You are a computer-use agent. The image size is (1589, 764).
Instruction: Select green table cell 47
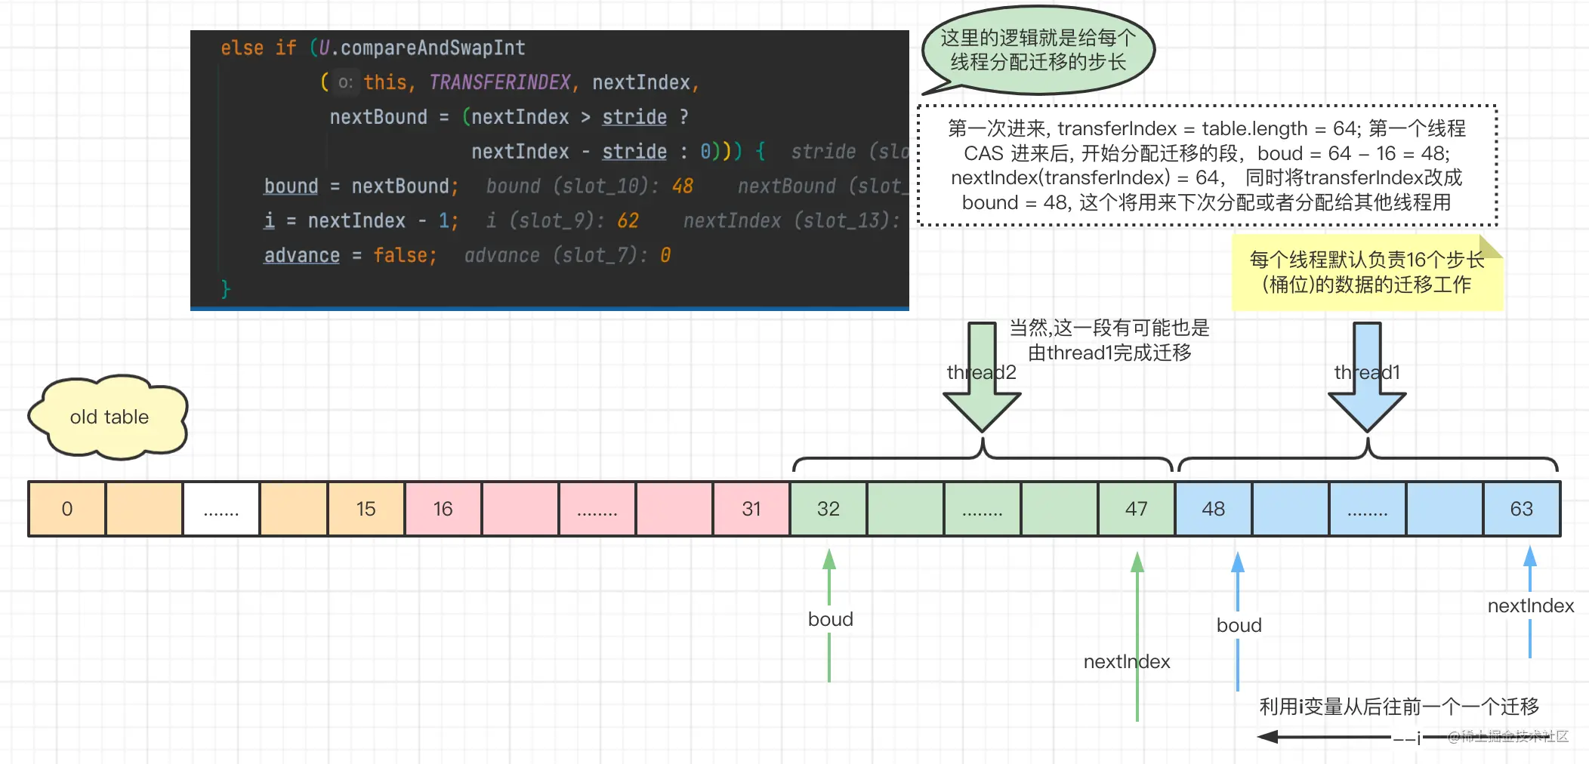click(x=1137, y=509)
